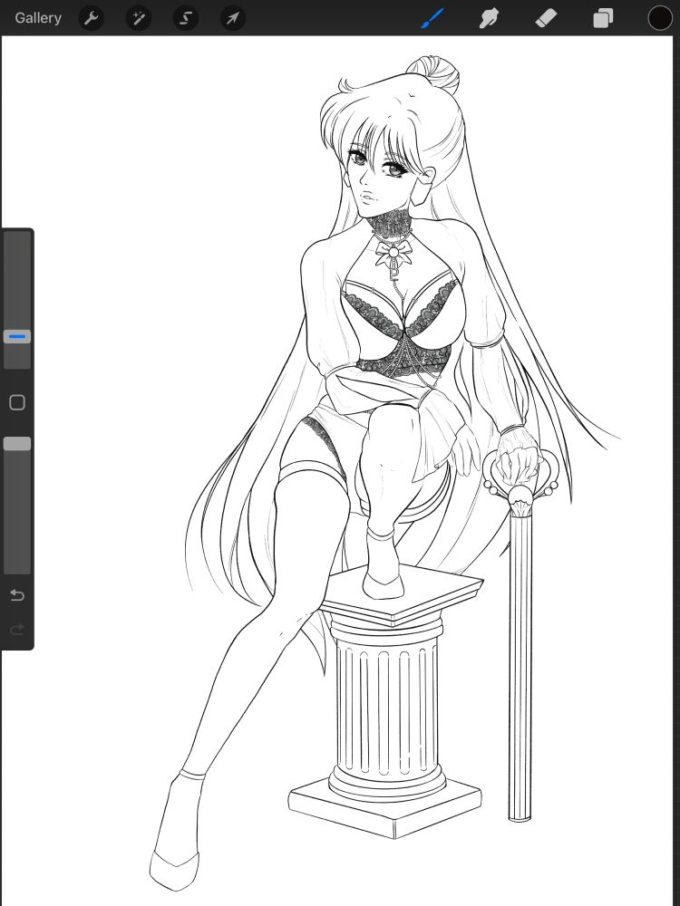Select the Brush tool

click(432, 18)
